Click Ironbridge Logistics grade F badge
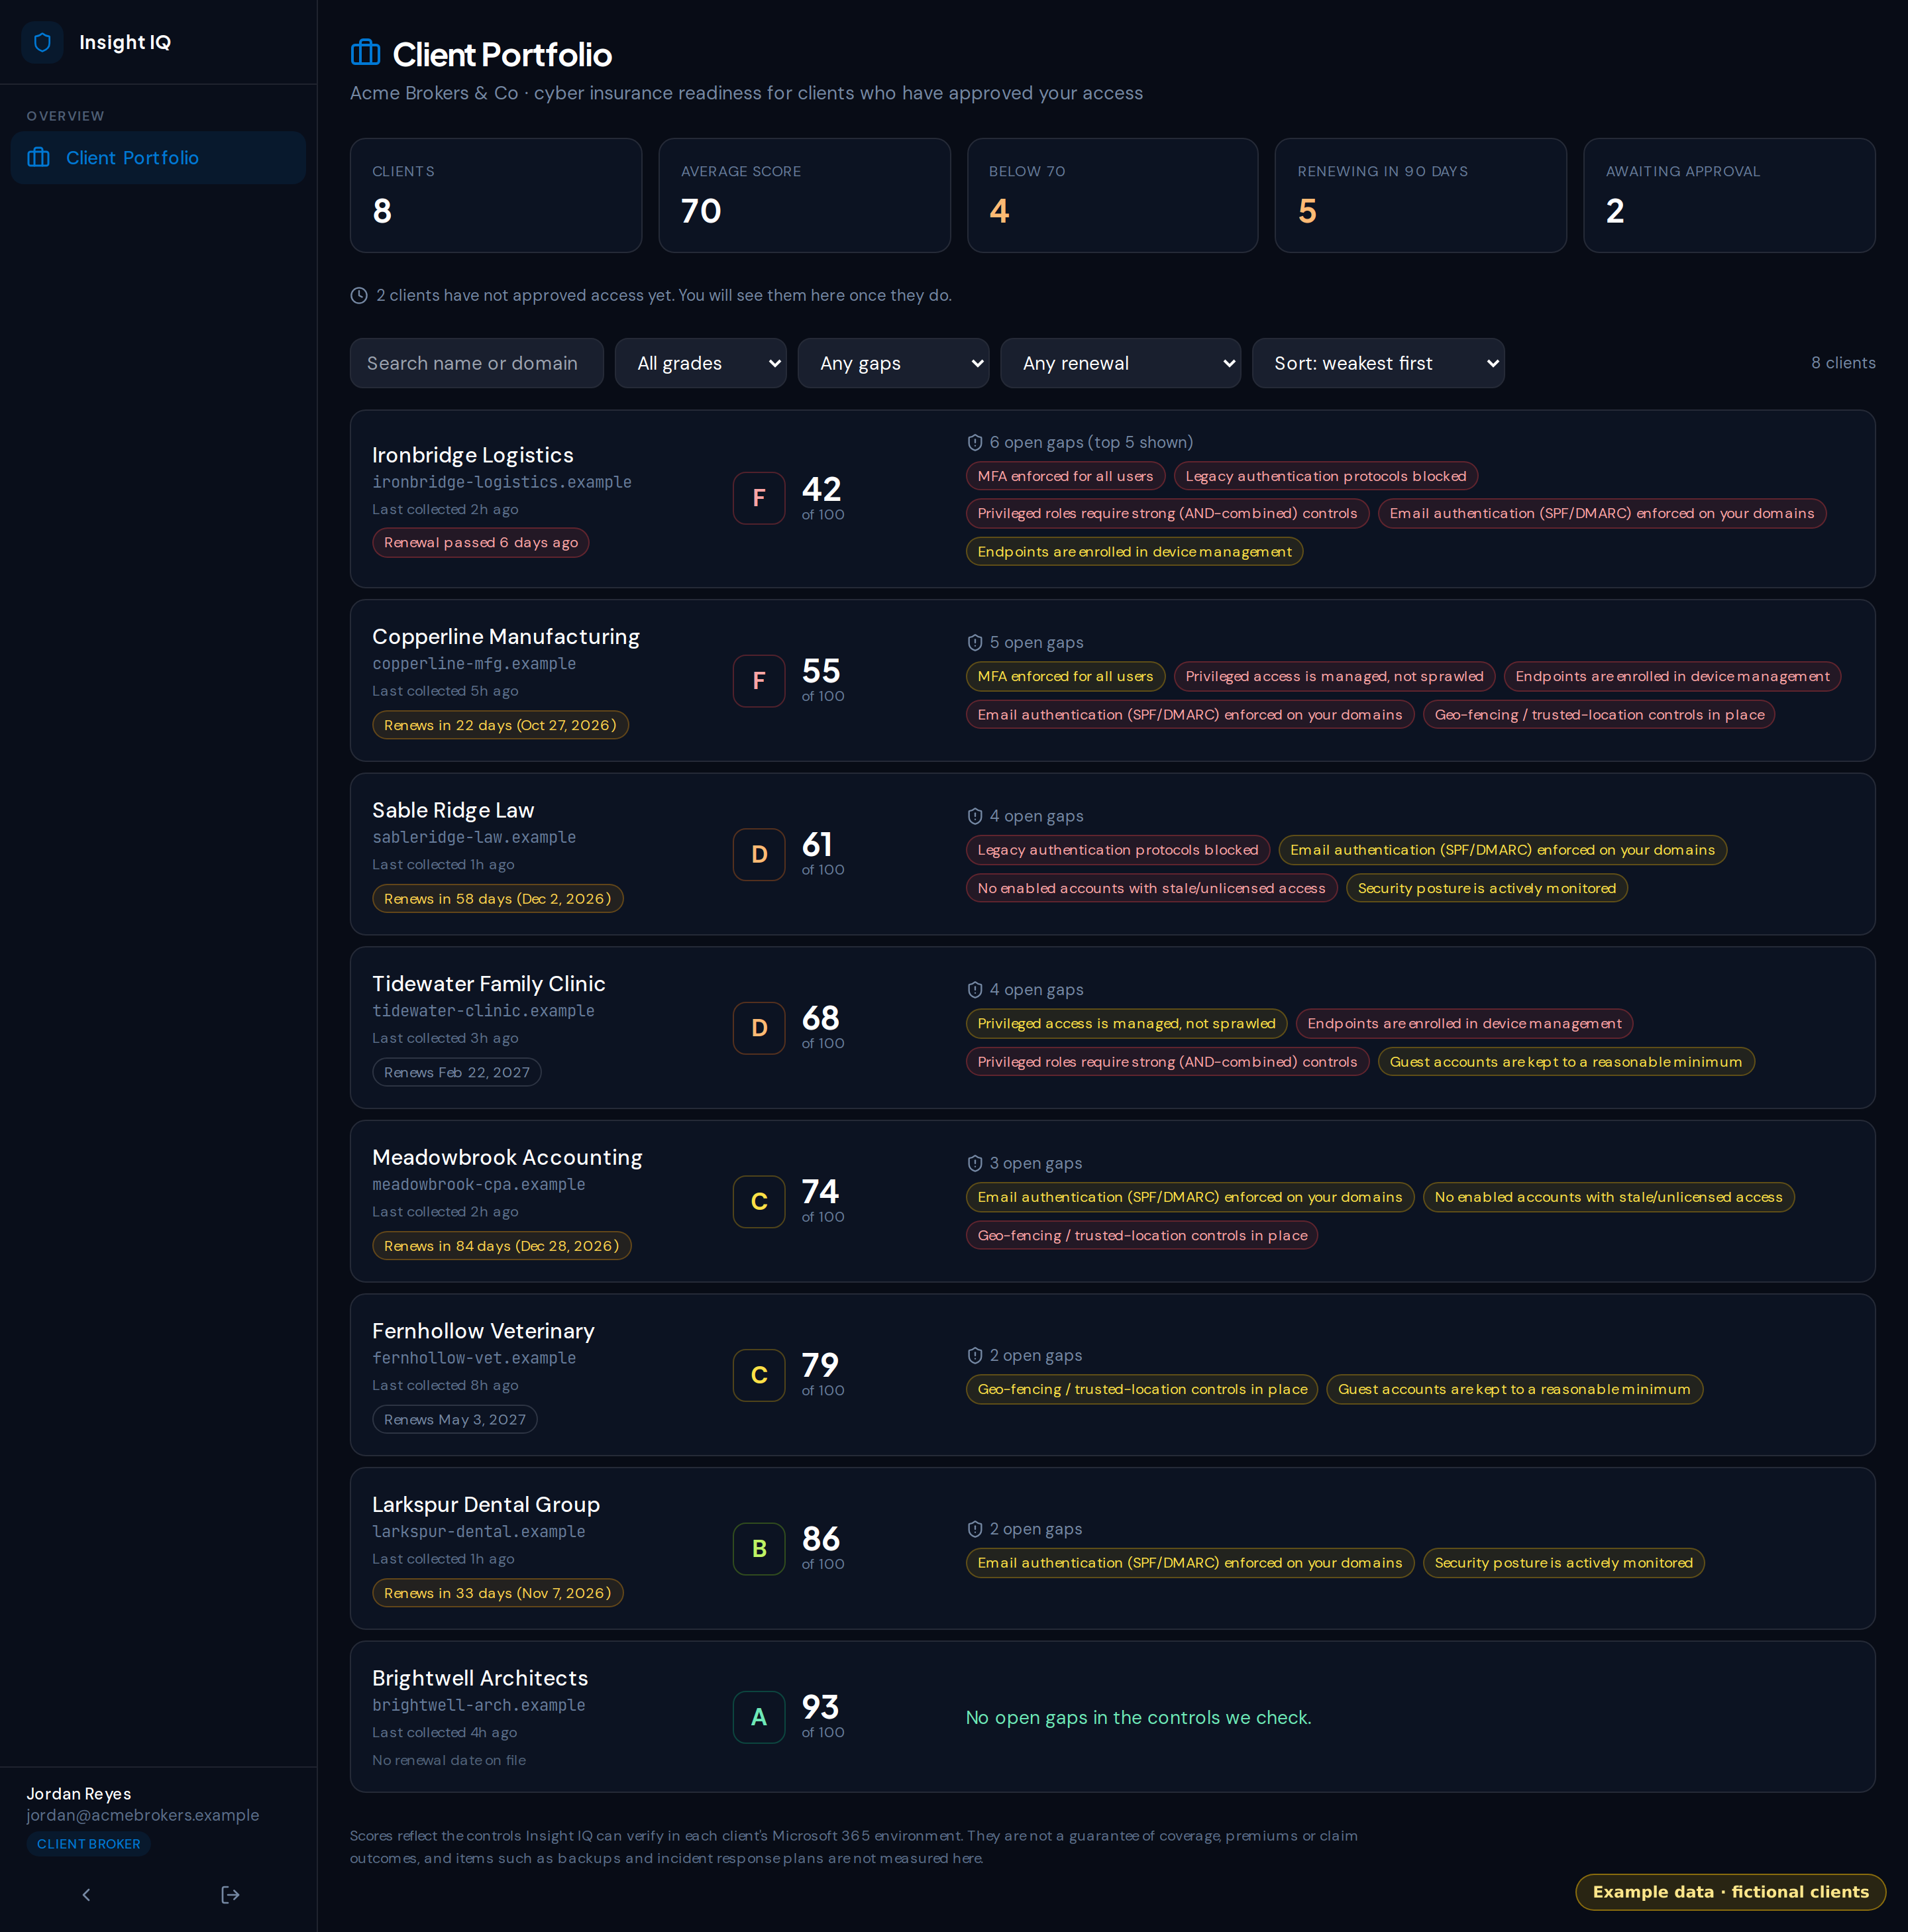The height and width of the screenshot is (1932, 1908). pos(759,498)
